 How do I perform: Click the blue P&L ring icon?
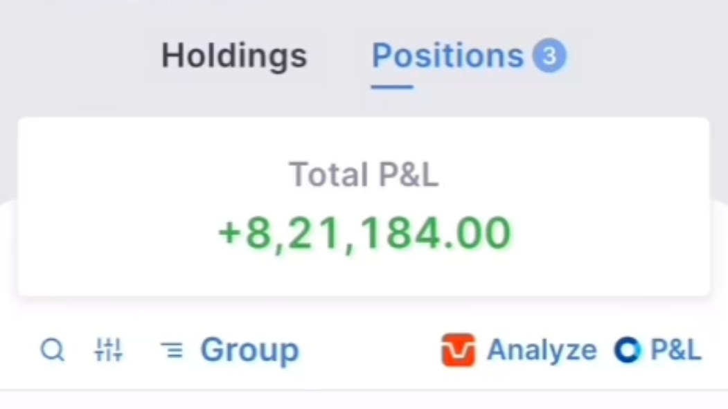pos(628,350)
